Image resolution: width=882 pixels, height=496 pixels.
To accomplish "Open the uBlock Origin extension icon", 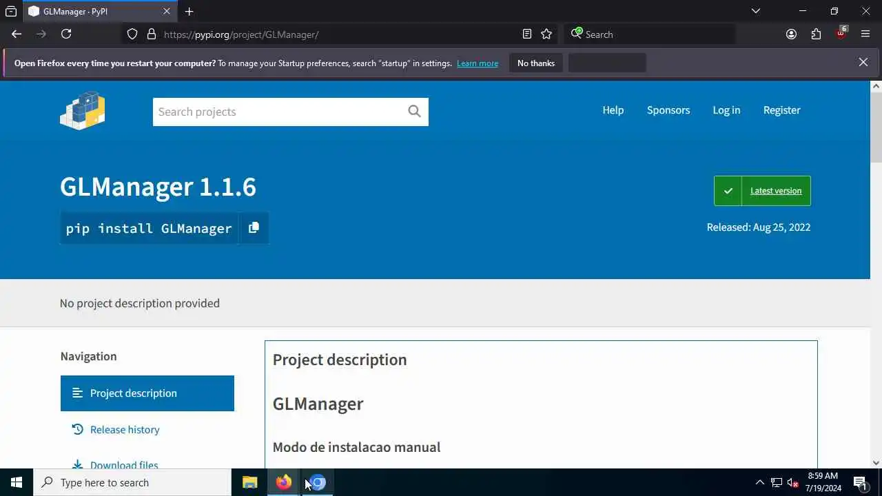I will coord(841,34).
